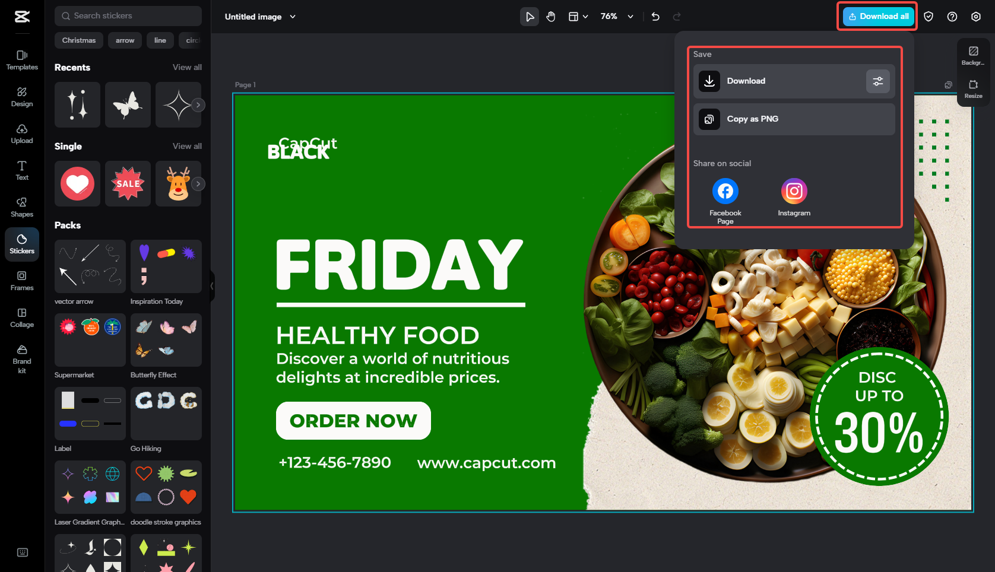995x572 pixels.
Task: Open the Label sticker pack
Action: [x=90, y=414]
